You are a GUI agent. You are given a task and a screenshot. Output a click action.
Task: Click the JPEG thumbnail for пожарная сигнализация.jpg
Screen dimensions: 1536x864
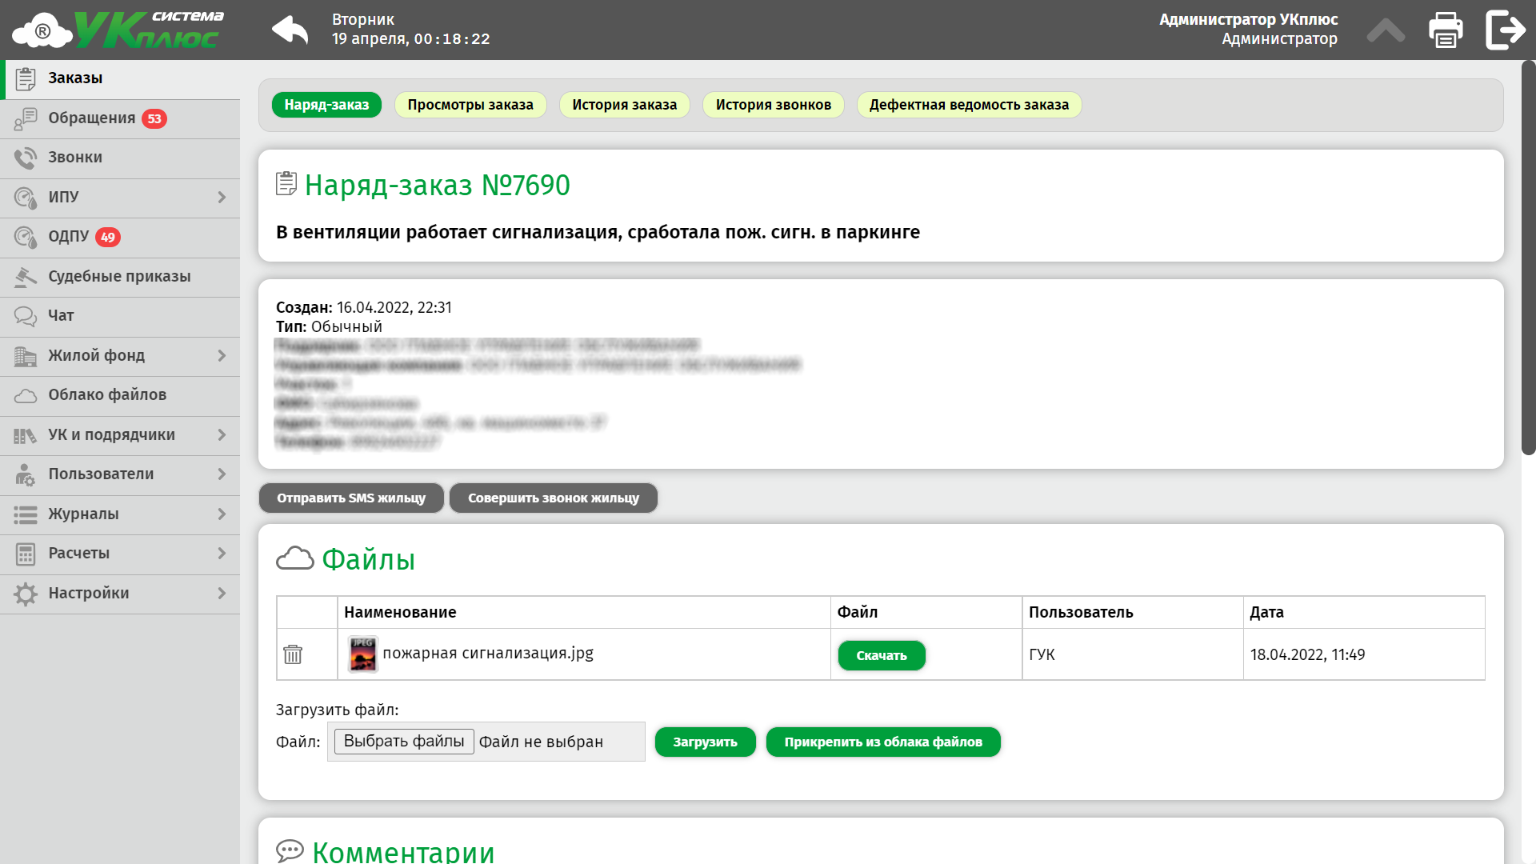tap(362, 654)
